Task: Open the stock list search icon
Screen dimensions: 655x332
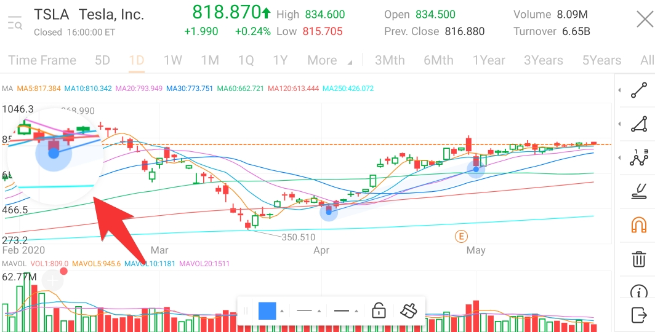Action: click(15, 23)
